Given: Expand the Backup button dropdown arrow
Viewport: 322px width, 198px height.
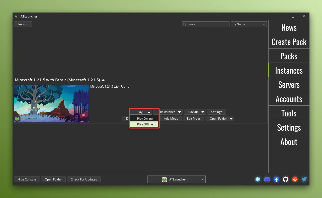Looking at the screenshot, I should (x=203, y=112).
